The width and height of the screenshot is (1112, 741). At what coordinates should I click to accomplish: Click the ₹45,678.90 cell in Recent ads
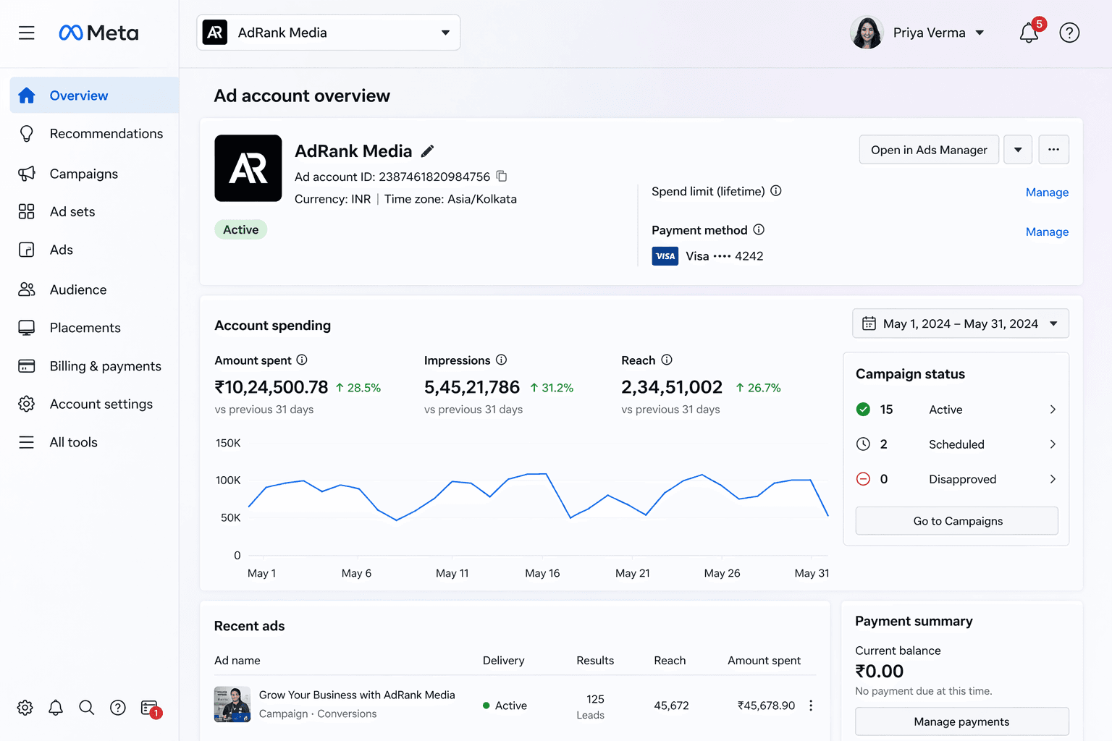tap(766, 706)
